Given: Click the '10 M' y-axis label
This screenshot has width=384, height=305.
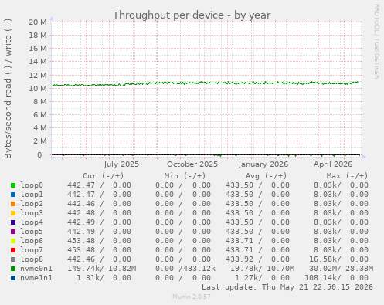Looking at the screenshot, I should point(38,89).
